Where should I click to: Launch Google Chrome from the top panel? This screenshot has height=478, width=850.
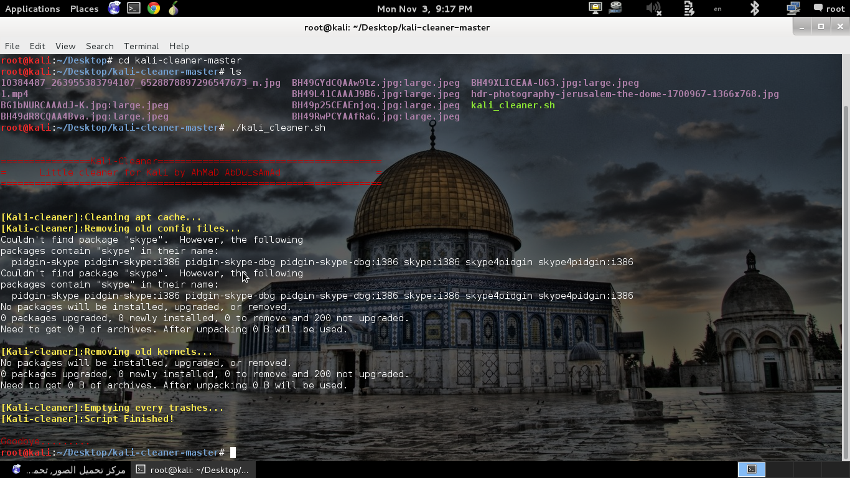[x=154, y=8]
